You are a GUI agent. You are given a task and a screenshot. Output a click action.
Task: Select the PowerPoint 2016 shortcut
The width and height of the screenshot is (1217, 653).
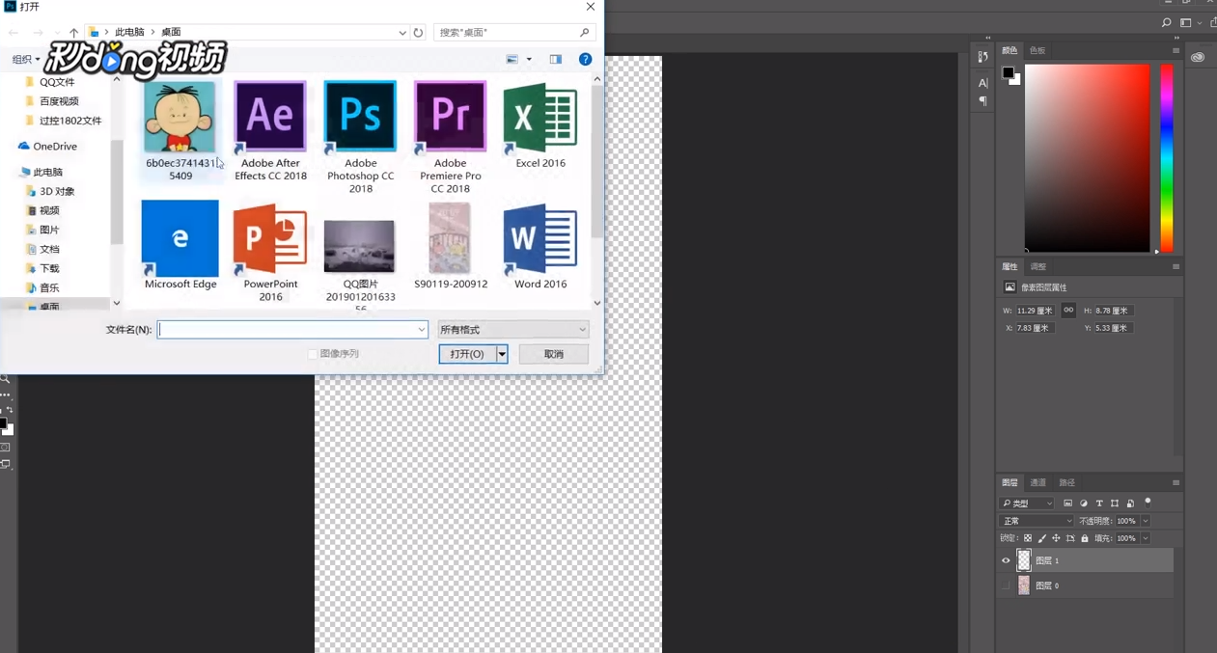pos(270,251)
